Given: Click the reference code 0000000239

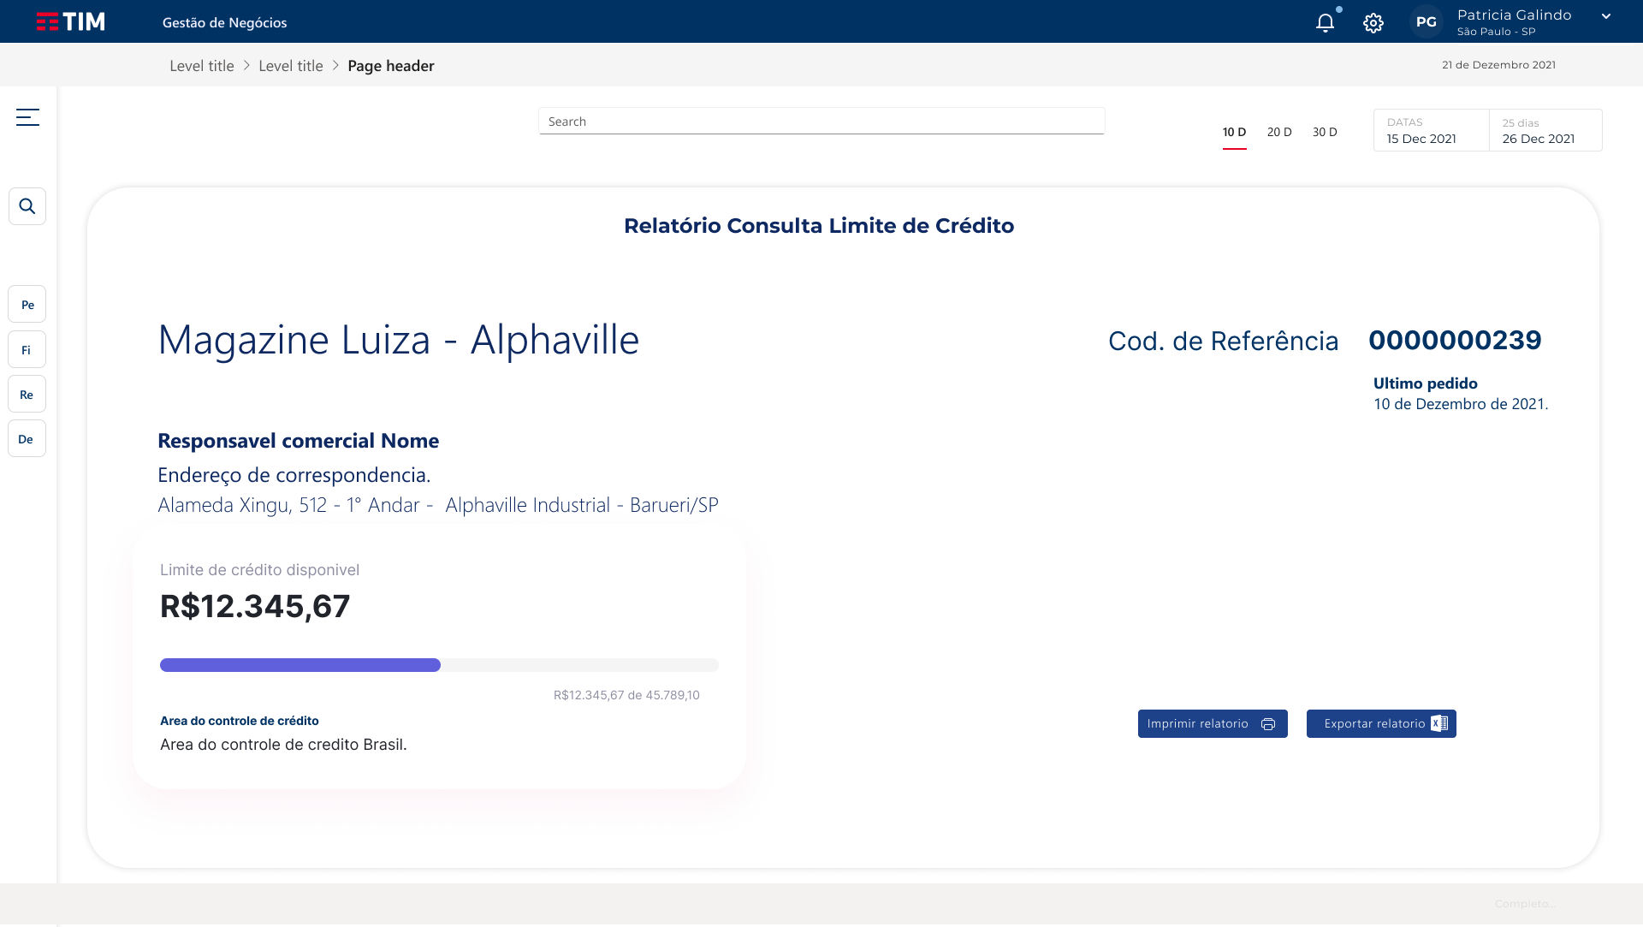Looking at the screenshot, I should 1455,340.
